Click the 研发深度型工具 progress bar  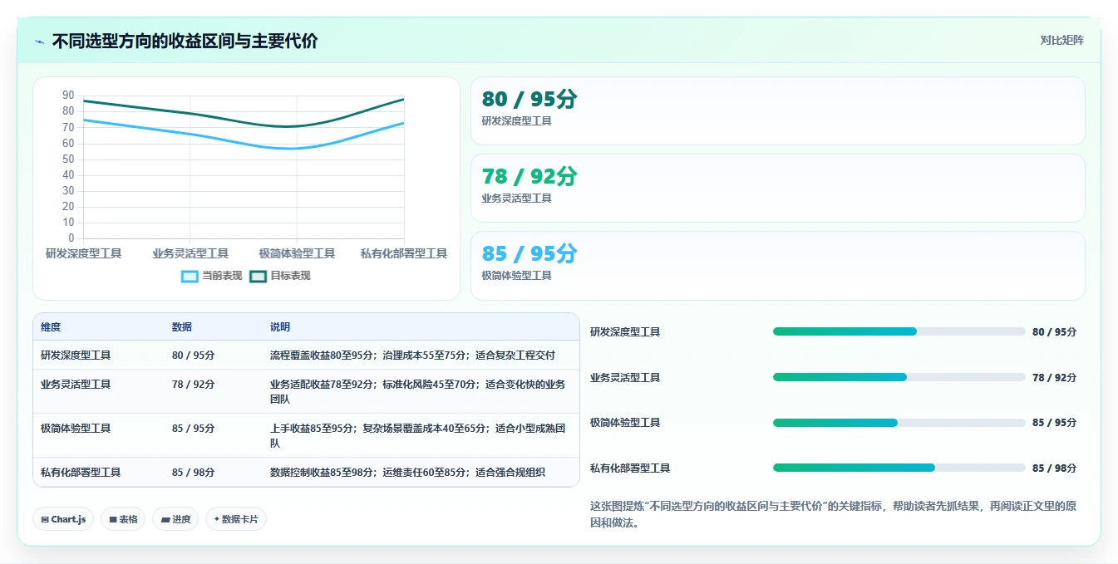tap(899, 331)
